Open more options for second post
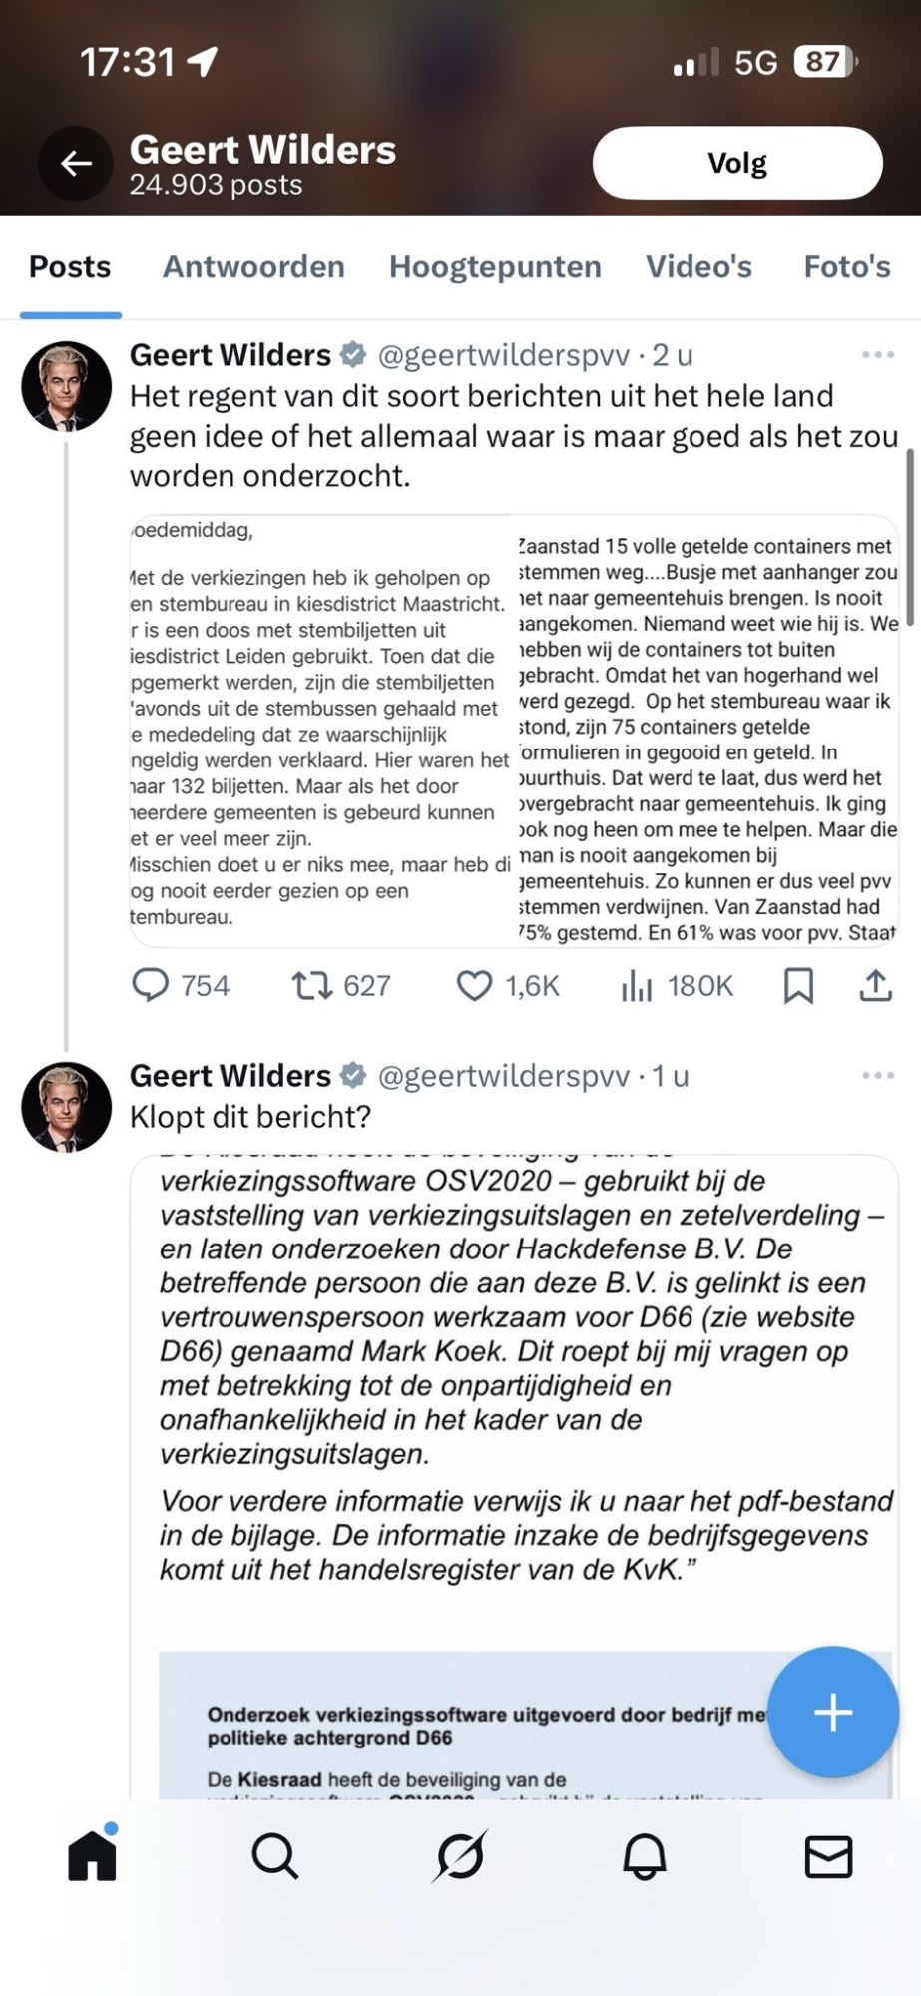 pos(877,1076)
